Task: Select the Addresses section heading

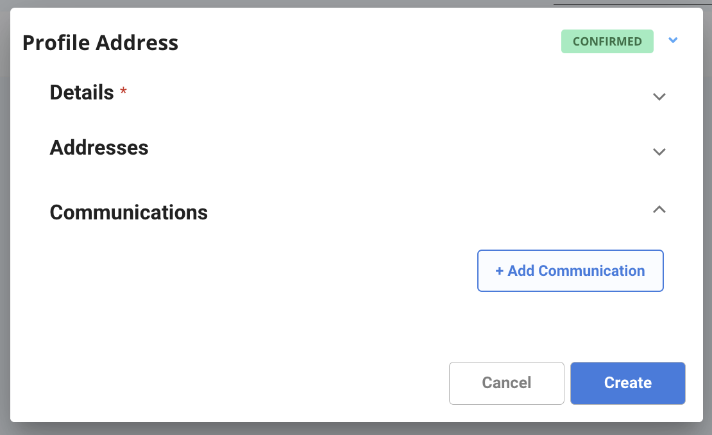Action: coord(99,148)
